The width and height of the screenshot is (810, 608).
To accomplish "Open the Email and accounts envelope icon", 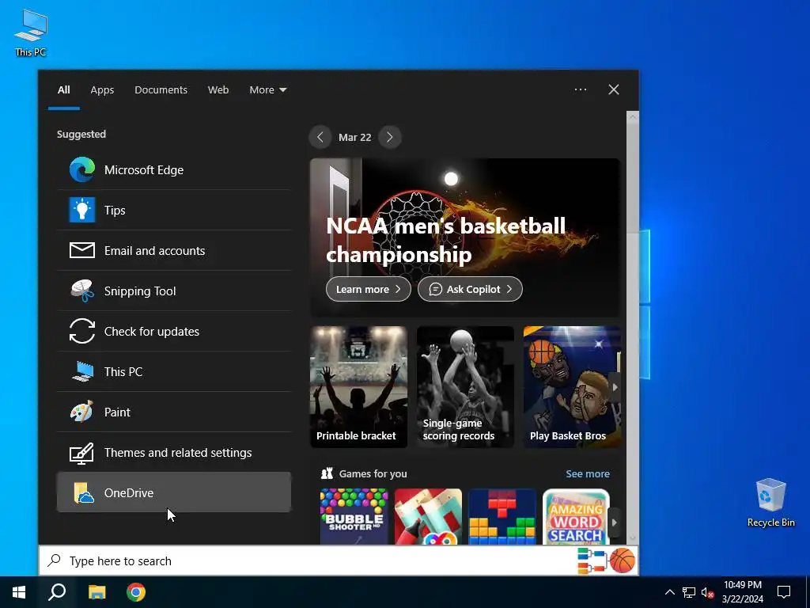I will [x=82, y=250].
